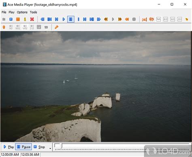Open the Options menu
The image size is (192, 157).
[x=22, y=12]
